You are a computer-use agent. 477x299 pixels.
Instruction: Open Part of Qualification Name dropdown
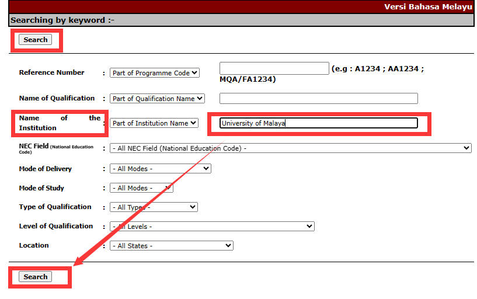pos(157,99)
